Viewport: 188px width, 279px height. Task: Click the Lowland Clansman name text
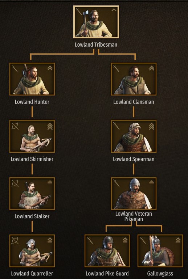(134, 102)
